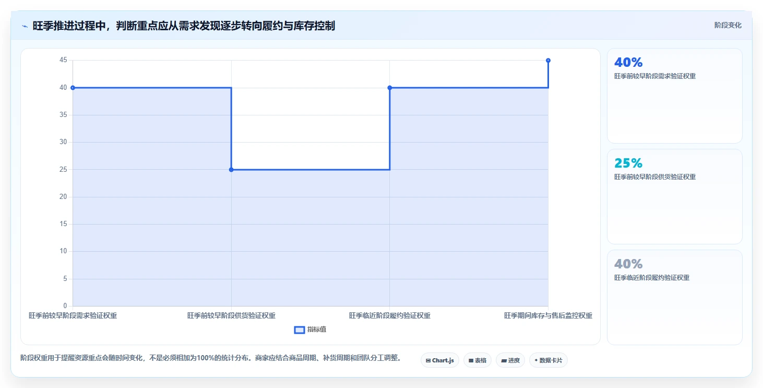Open the blue 40% card 旺季前较早阶段需求验证权重
Viewport: 763px width, 388px height.
pyautogui.click(x=674, y=96)
